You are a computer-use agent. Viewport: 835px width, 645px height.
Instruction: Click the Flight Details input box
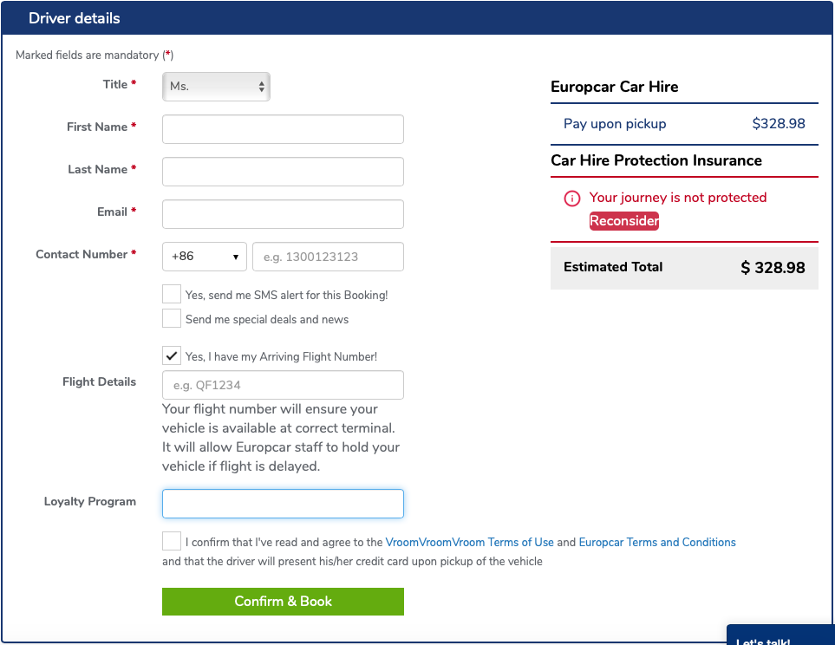tap(283, 385)
